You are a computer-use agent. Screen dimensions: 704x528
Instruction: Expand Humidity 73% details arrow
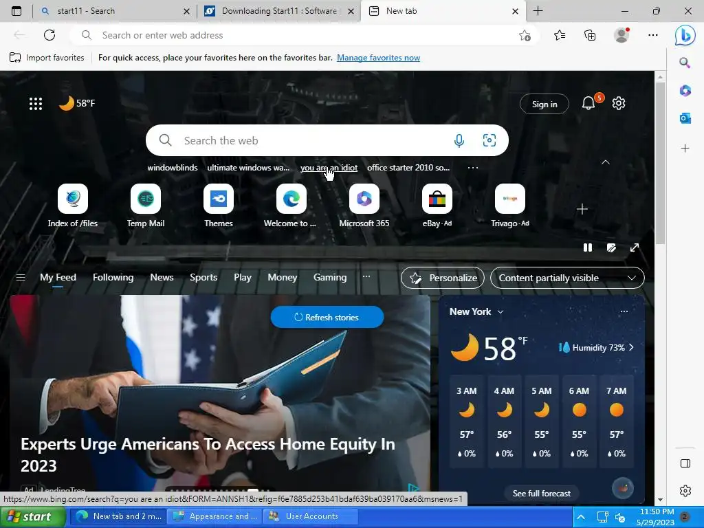tap(631, 347)
